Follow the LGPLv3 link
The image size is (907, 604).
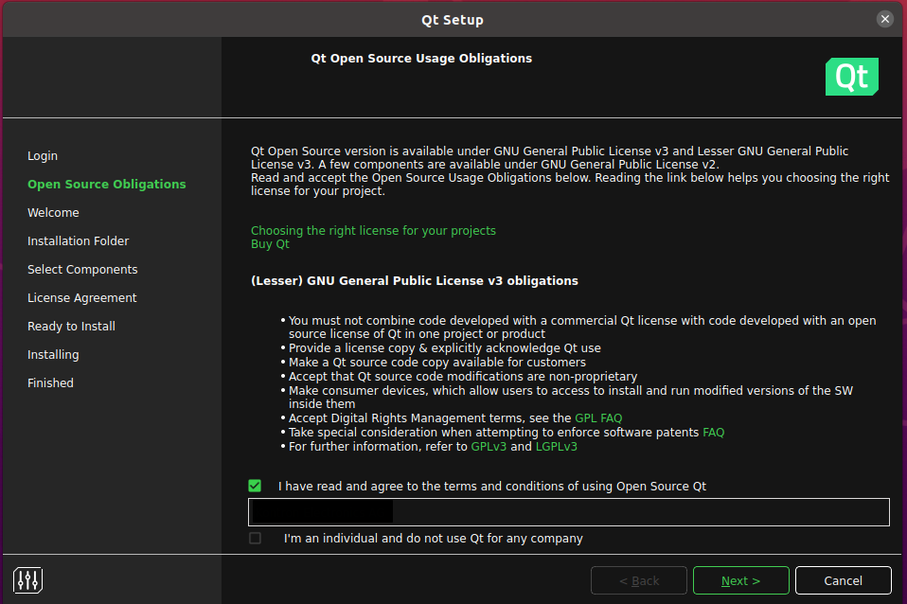coord(557,446)
